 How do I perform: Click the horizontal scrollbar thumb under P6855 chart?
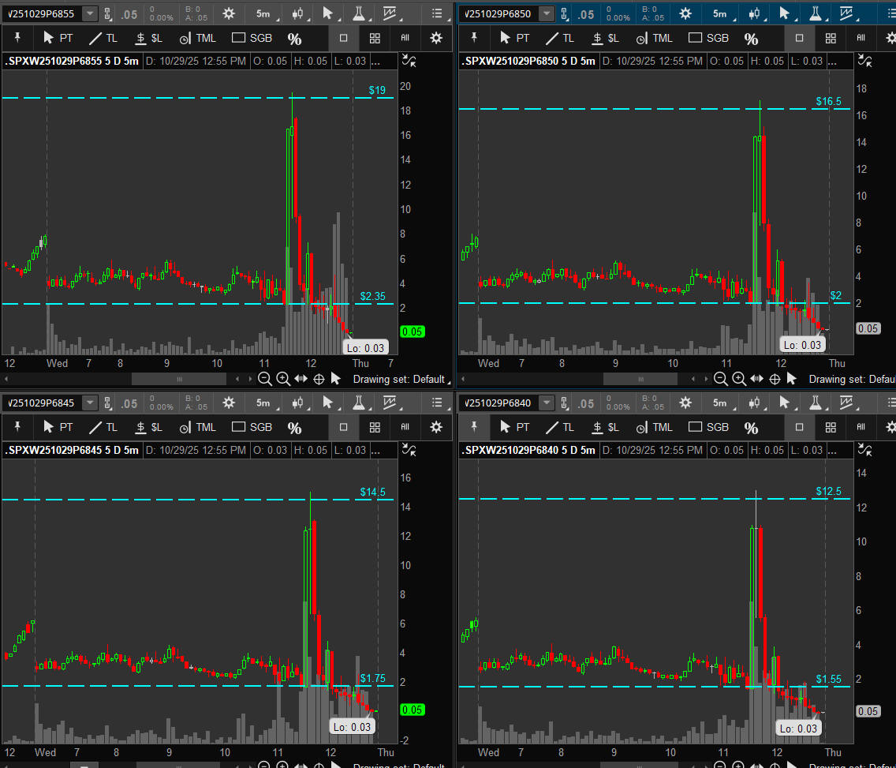179,379
